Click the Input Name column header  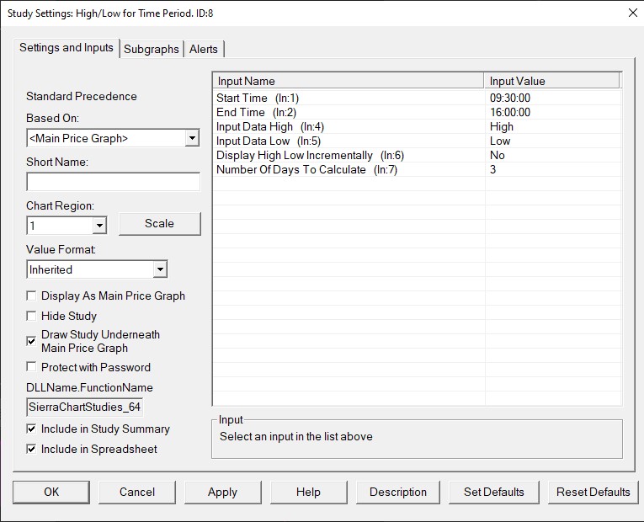coord(349,81)
